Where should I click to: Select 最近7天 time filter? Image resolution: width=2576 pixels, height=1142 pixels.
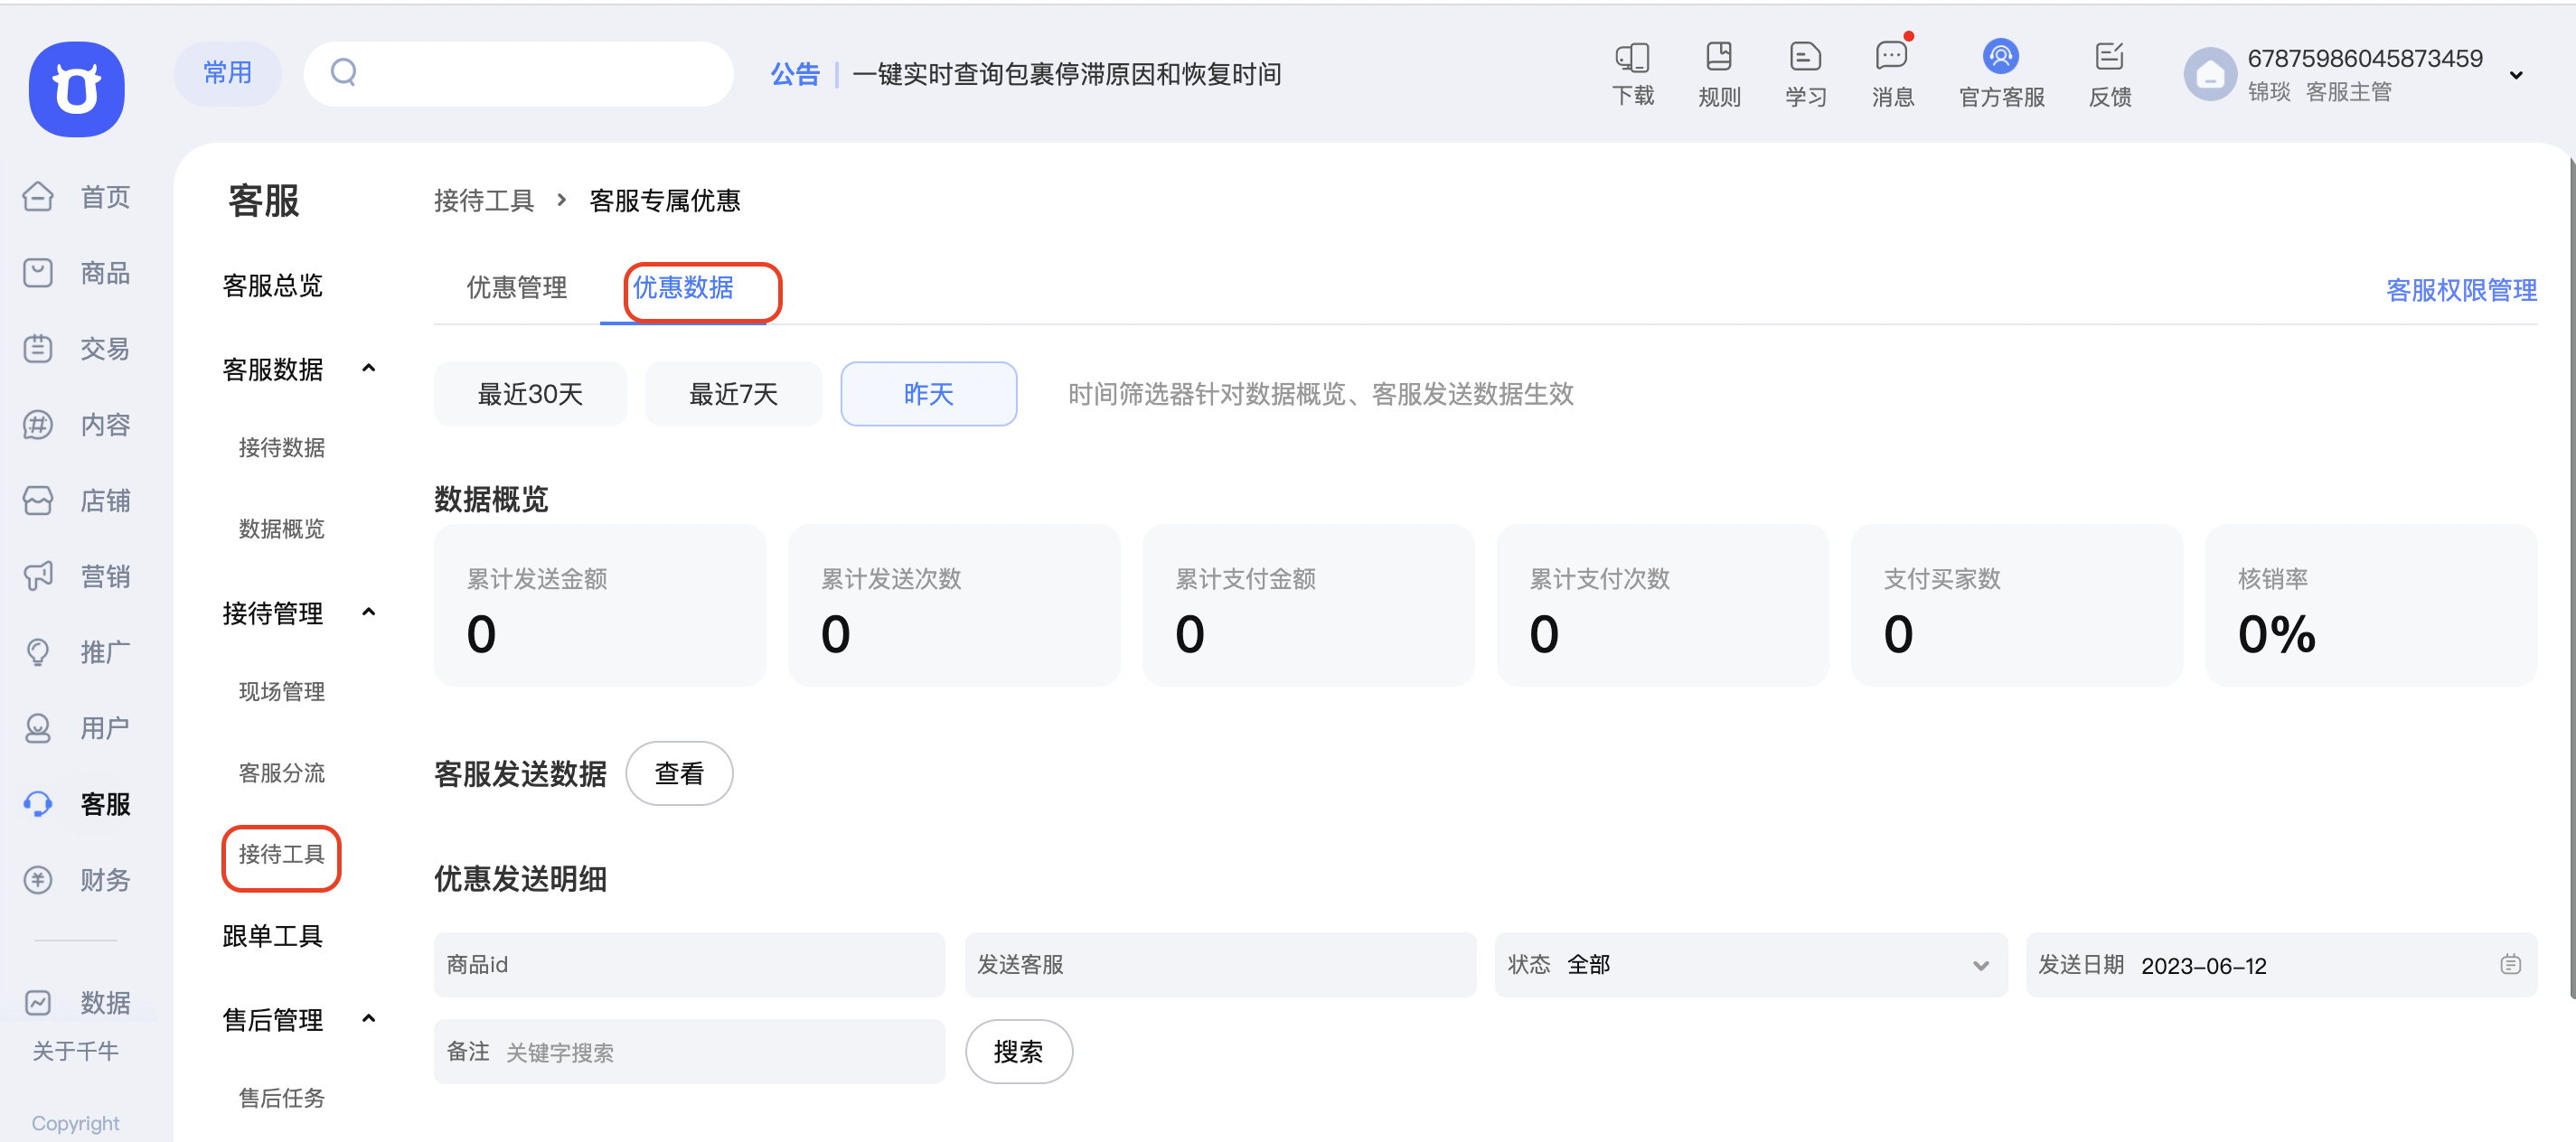click(x=733, y=394)
